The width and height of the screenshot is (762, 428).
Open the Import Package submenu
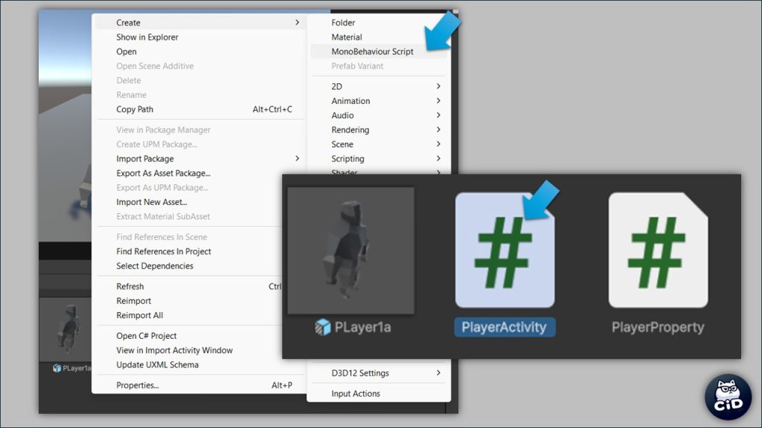(x=145, y=159)
